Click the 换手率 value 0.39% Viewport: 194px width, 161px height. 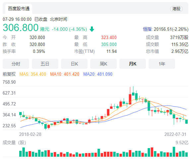[39, 51]
